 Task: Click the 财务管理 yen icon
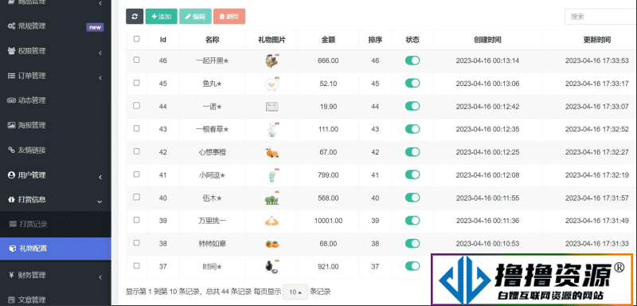[x=11, y=275]
